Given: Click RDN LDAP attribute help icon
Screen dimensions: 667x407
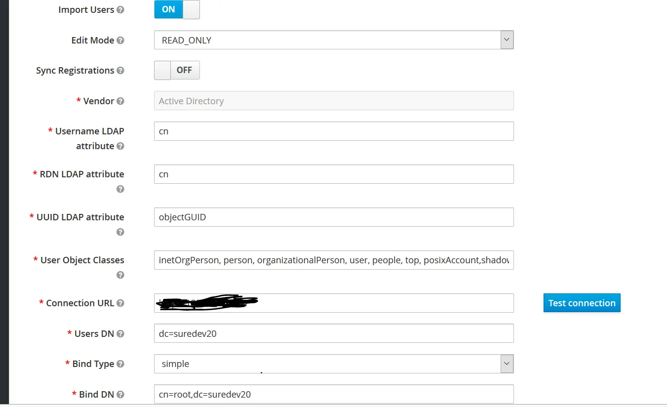Looking at the screenshot, I should click(x=120, y=189).
